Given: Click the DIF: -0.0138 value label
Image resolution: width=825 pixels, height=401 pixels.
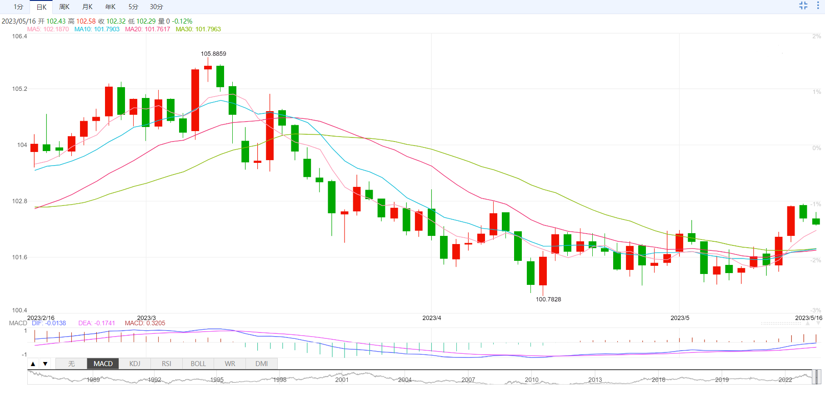Looking at the screenshot, I should coord(49,323).
